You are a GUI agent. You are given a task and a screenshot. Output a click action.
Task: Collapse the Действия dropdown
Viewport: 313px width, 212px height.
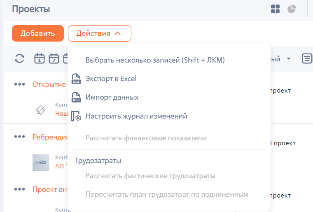click(100, 33)
